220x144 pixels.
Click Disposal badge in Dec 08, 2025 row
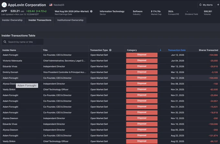point(142,84)
